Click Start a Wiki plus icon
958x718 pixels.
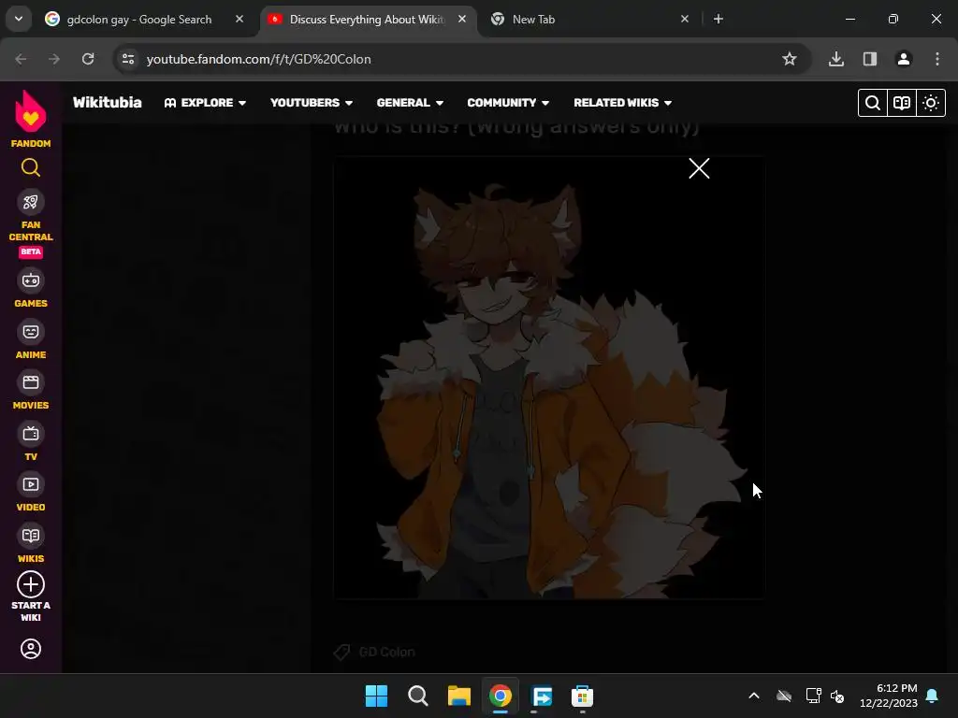tap(31, 584)
